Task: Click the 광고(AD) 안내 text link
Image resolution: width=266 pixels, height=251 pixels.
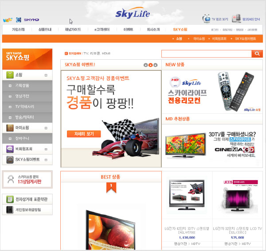Action: click(251, 19)
